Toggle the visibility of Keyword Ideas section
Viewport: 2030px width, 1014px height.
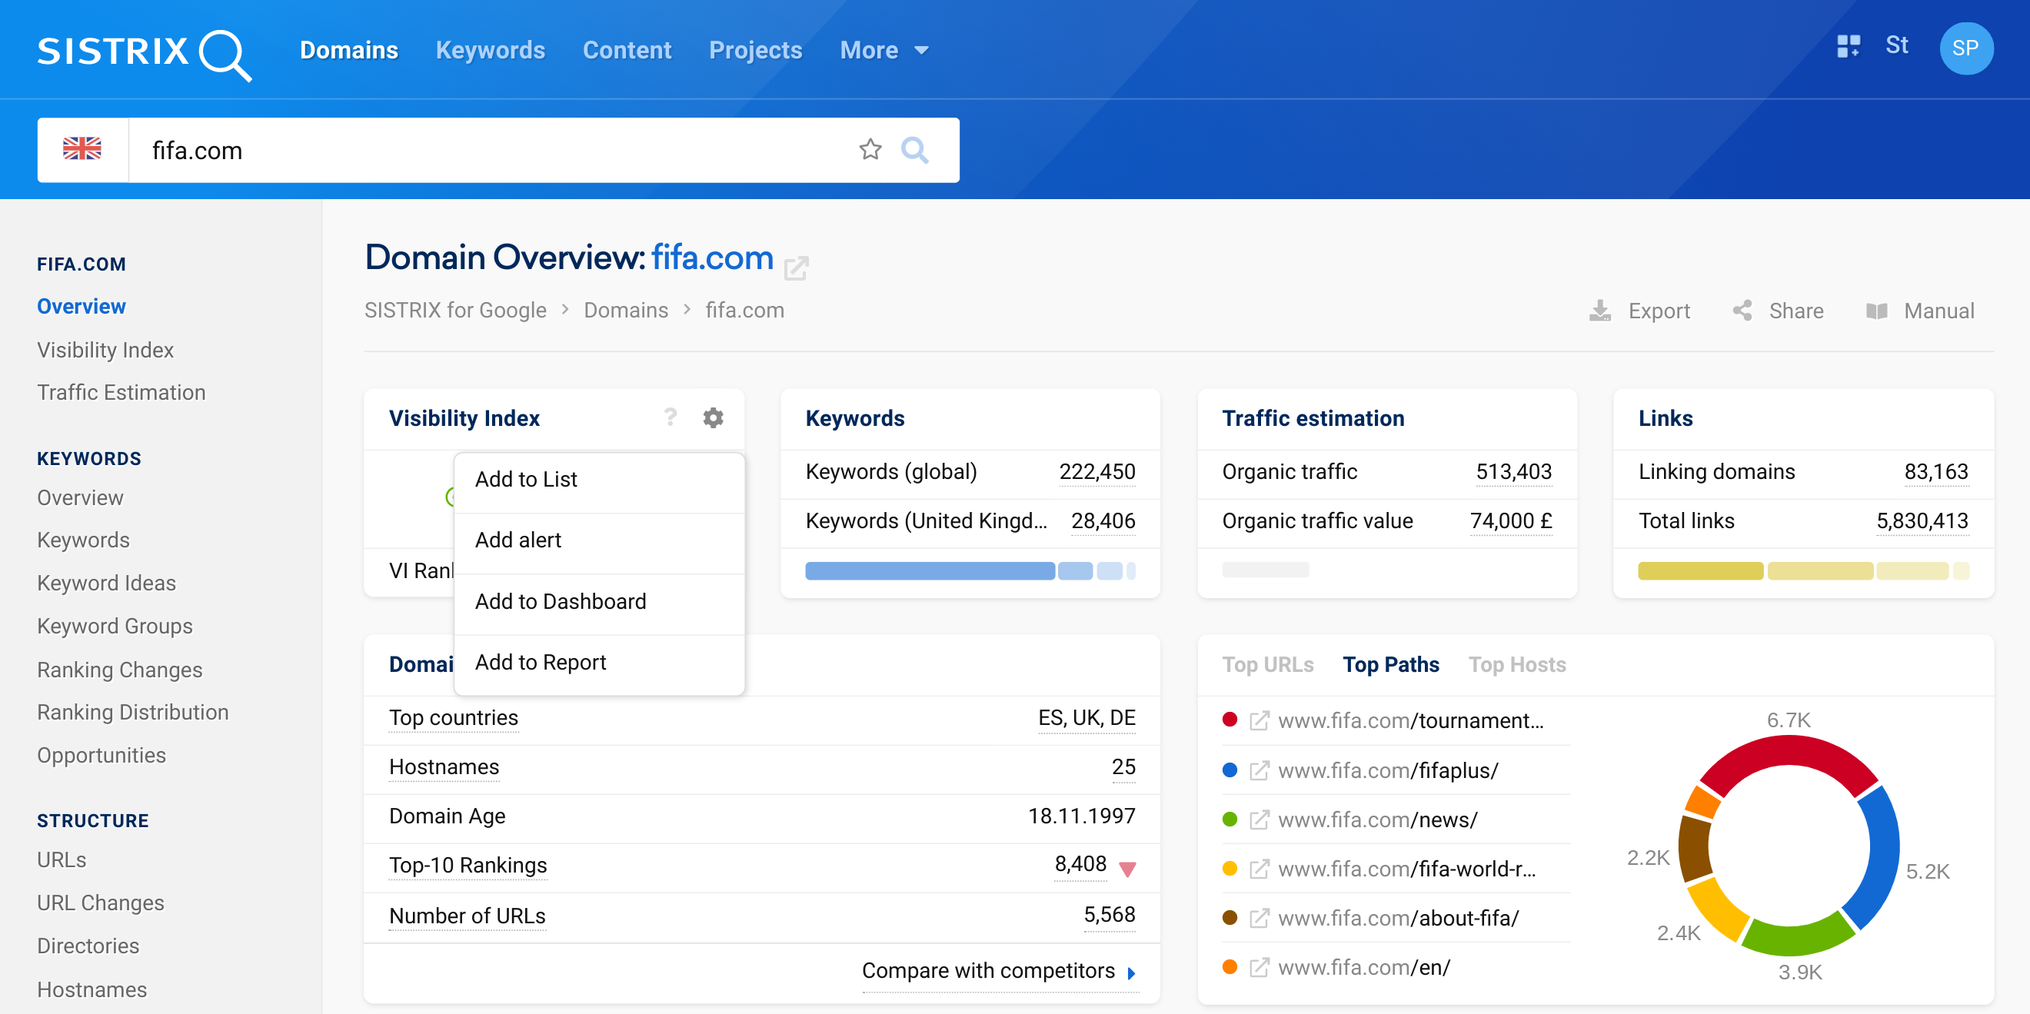coord(106,584)
